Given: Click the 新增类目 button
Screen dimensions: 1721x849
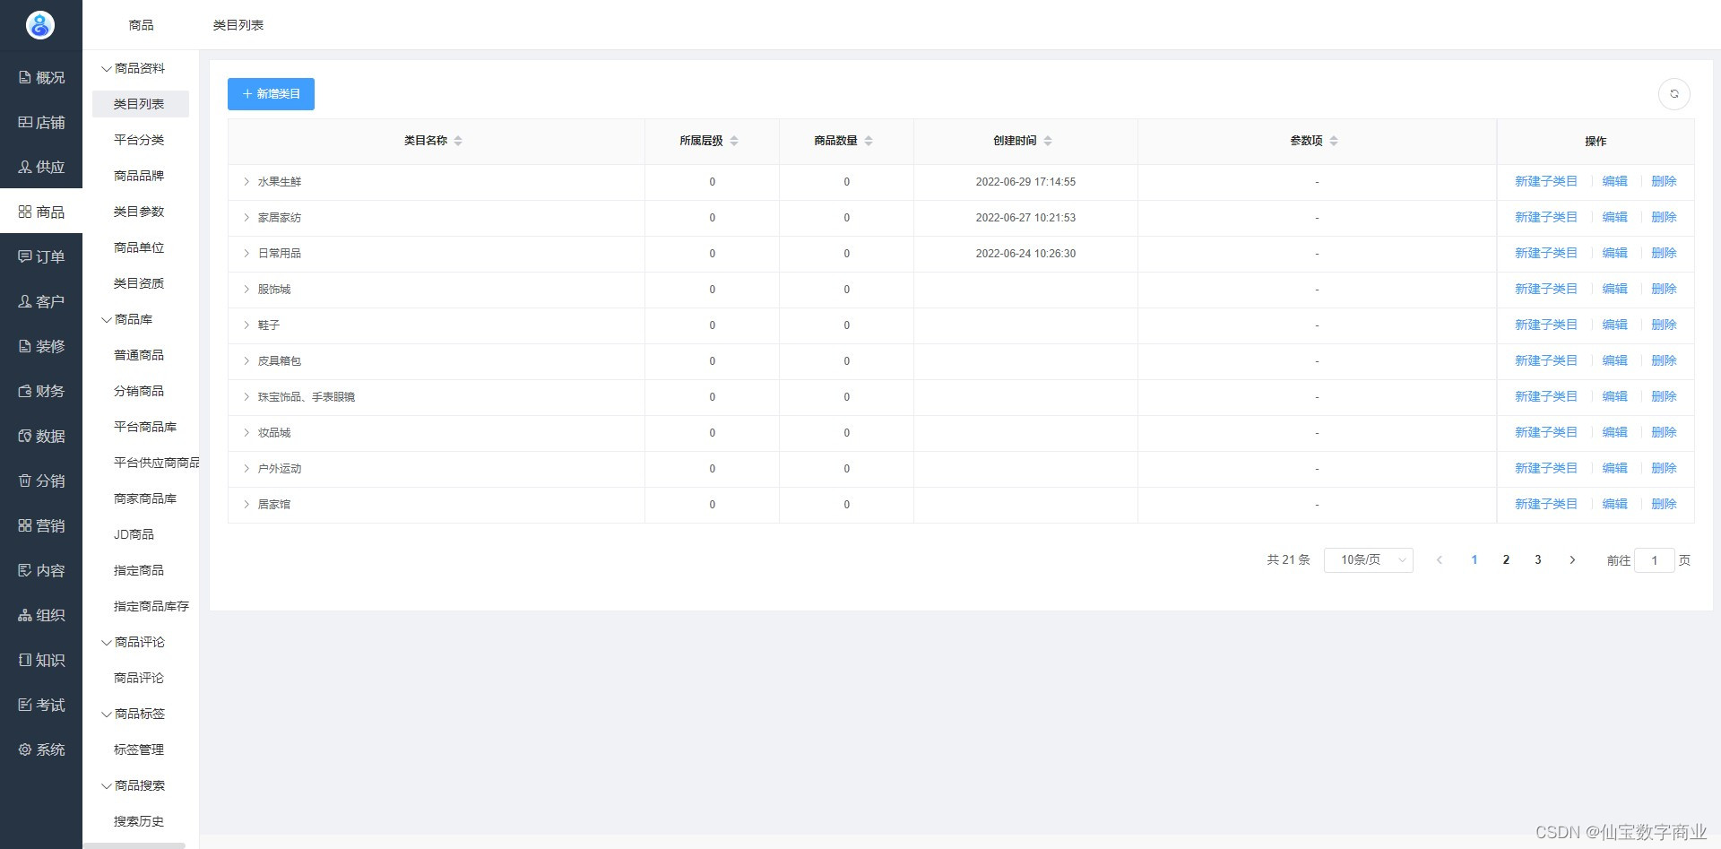Looking at the screenshot, I should 271,94.
